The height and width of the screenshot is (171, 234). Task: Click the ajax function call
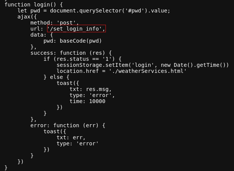(23, 17)
